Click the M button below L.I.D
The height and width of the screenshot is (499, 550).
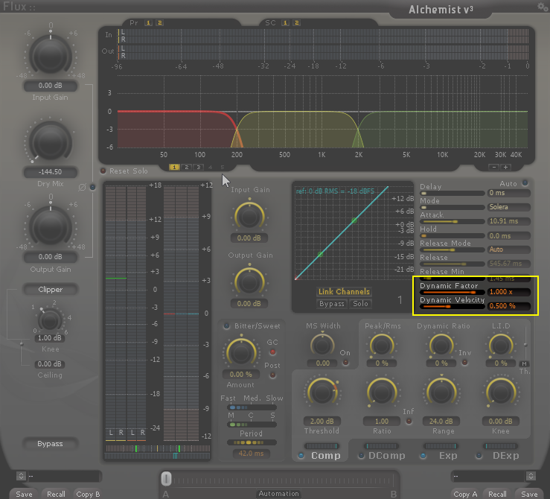524,363
